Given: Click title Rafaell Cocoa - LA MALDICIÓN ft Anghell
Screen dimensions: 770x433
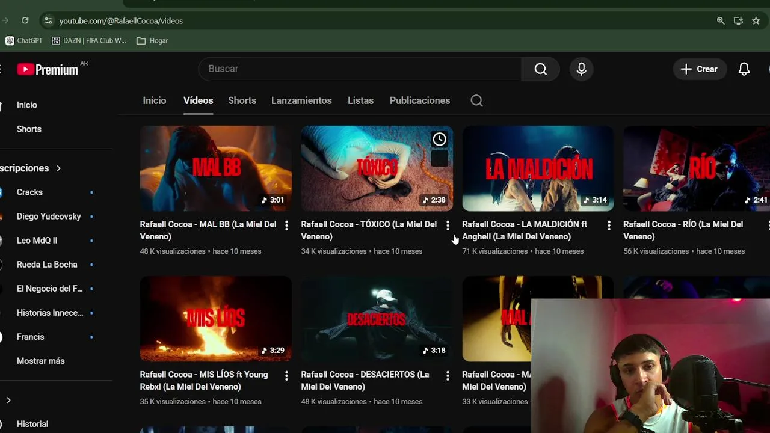Looking at the screenshot, I should pyautogui.click(x=525, y=230).
